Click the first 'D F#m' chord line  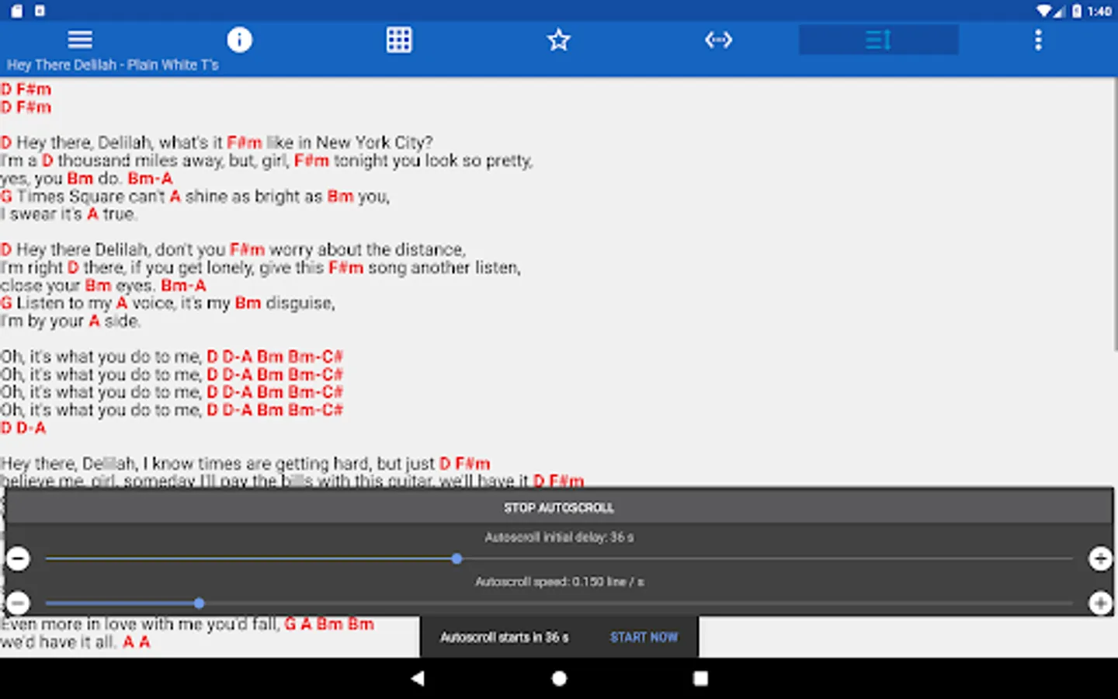pos(26,89)
